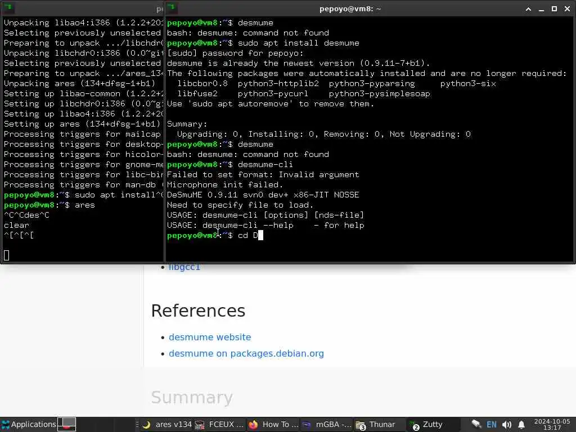Viewport: 576px width, 432px height.
Task: Close the front pepoyo@vm8 terminal
Action: (x=567, y=9)
